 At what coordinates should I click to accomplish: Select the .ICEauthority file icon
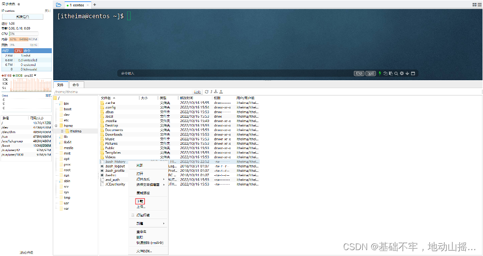pos(103,184)
